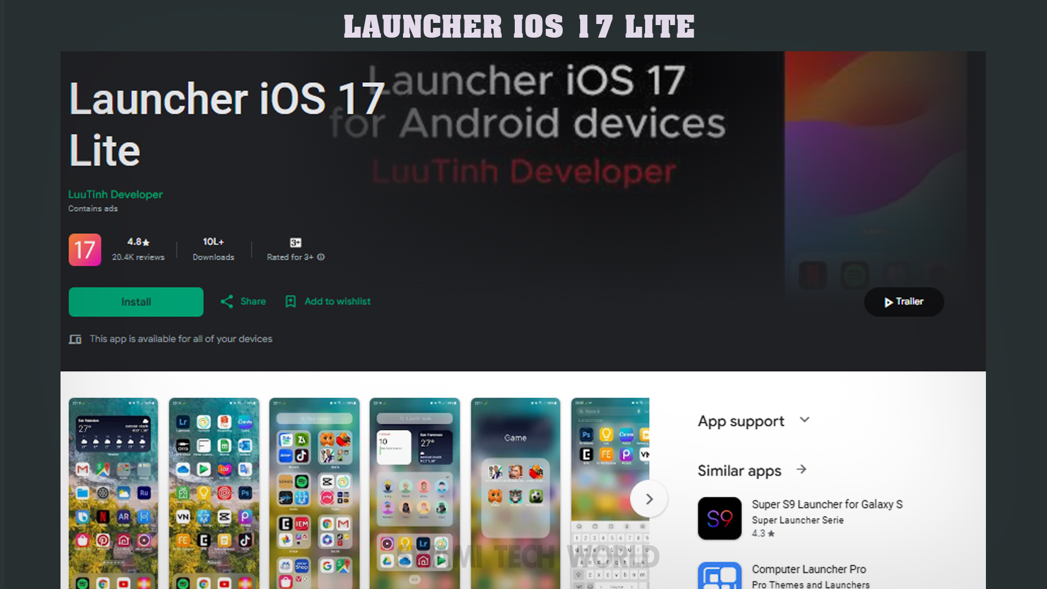Click the devices availability message text
Screen dimensions: 1047x589
pyautogui.click(x=181, y=339)
